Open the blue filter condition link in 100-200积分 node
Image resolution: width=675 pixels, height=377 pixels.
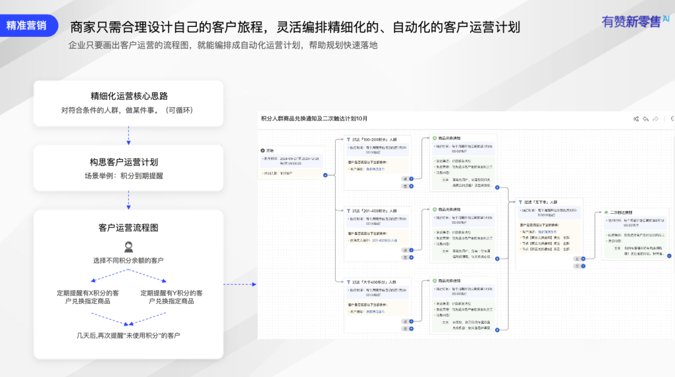375,169
